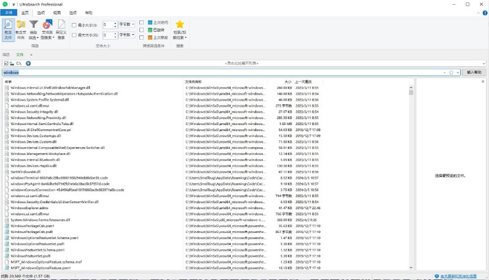The height and width of the screenshot is (280, 489).
Task: Switch to the 视图 ribbon tab
Action: coord(57,12)
